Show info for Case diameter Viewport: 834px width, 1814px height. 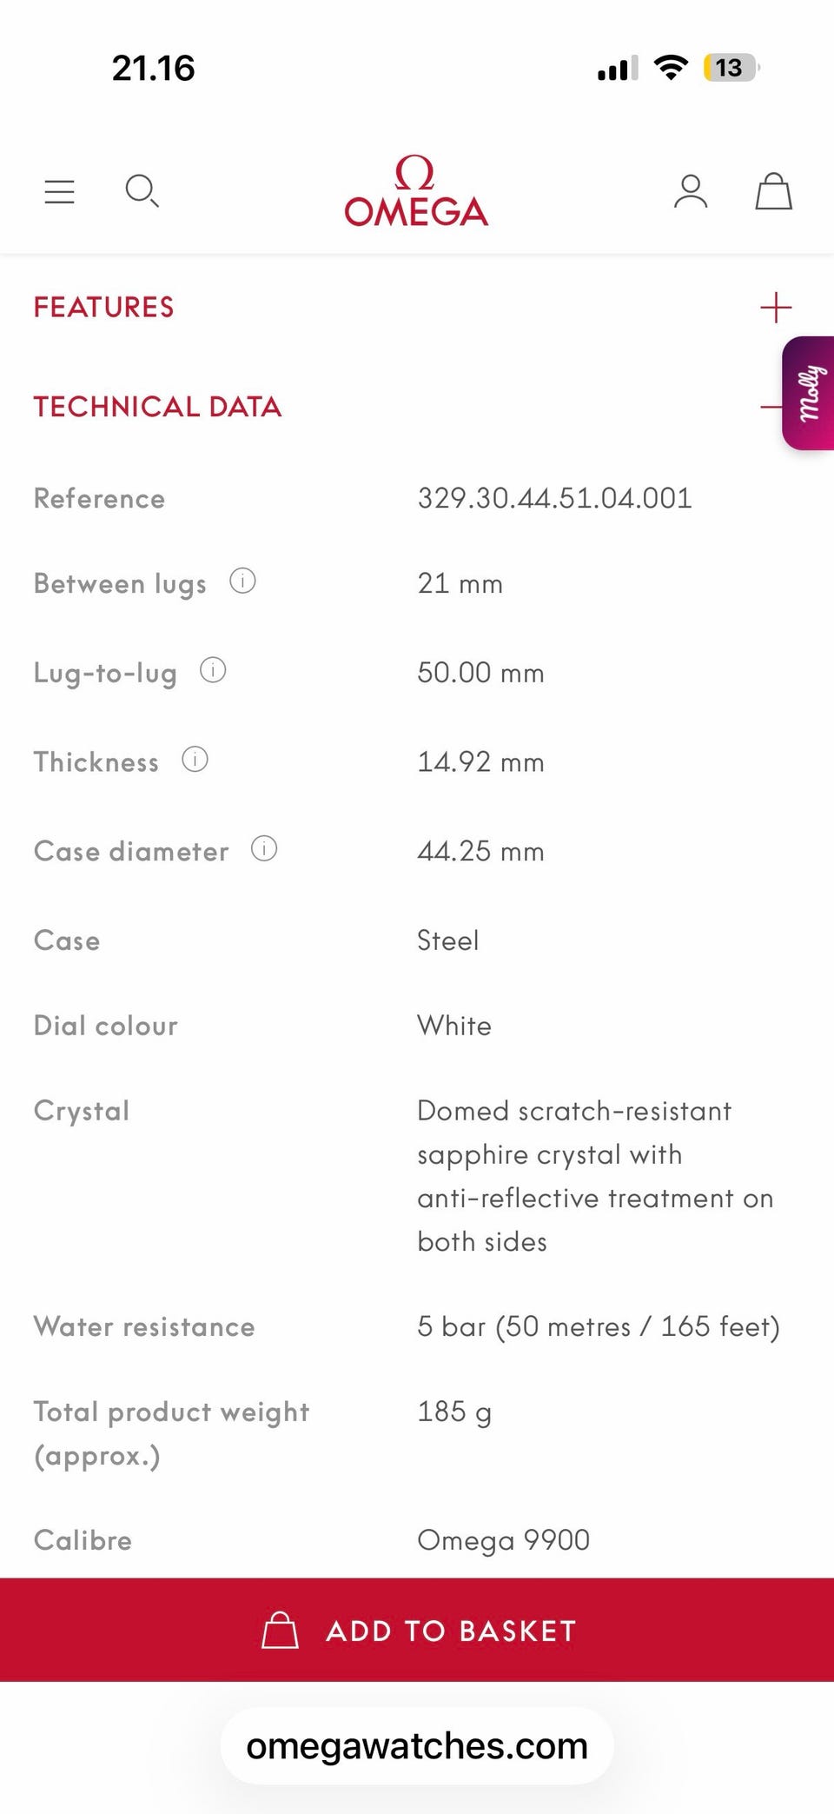pos(264,848)
